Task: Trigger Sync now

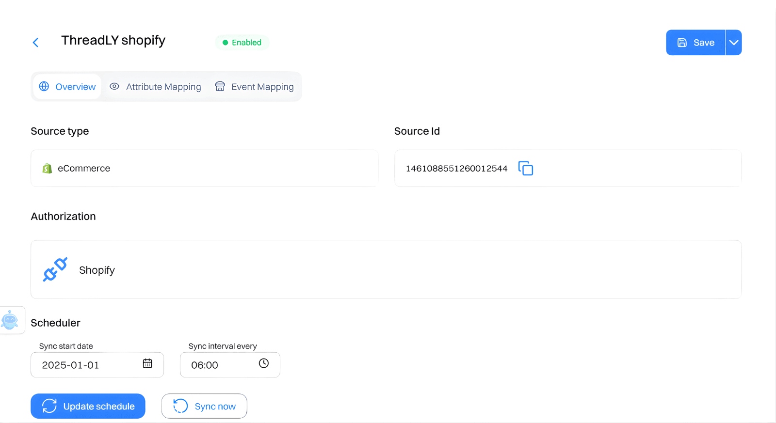Action: (x=204, y=406)
